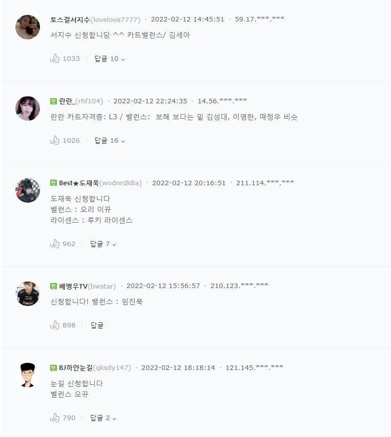Click the green fan badge beside 란란_
391x437 pixels.
54,101
